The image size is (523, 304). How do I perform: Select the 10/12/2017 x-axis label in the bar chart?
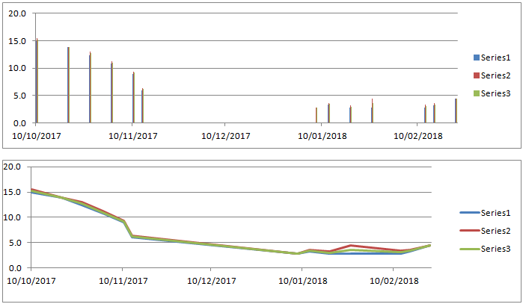tap(226, 136)
